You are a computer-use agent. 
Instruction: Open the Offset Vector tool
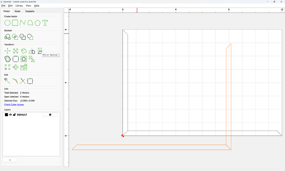(7, 59)
